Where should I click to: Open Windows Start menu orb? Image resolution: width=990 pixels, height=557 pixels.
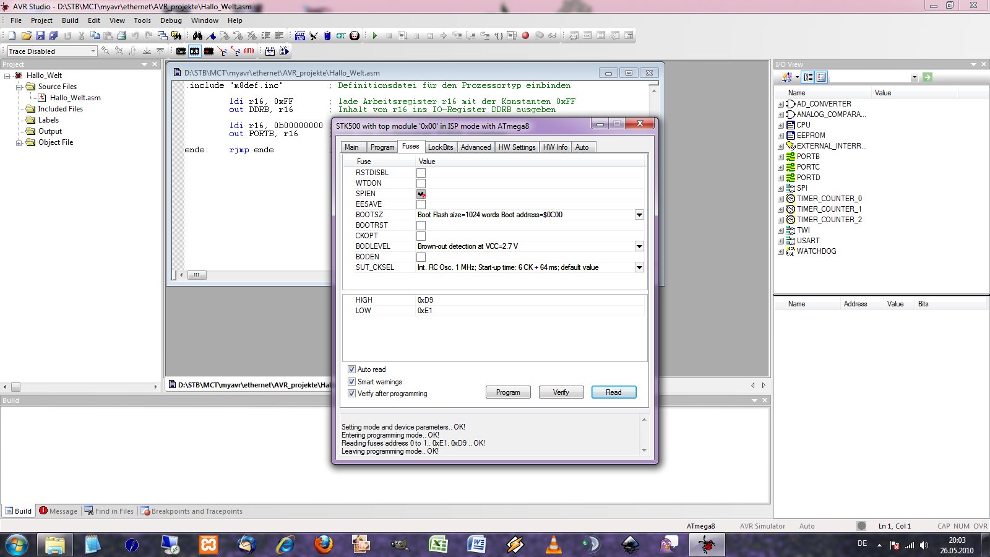pyautogui.click(x=17, y=545)
